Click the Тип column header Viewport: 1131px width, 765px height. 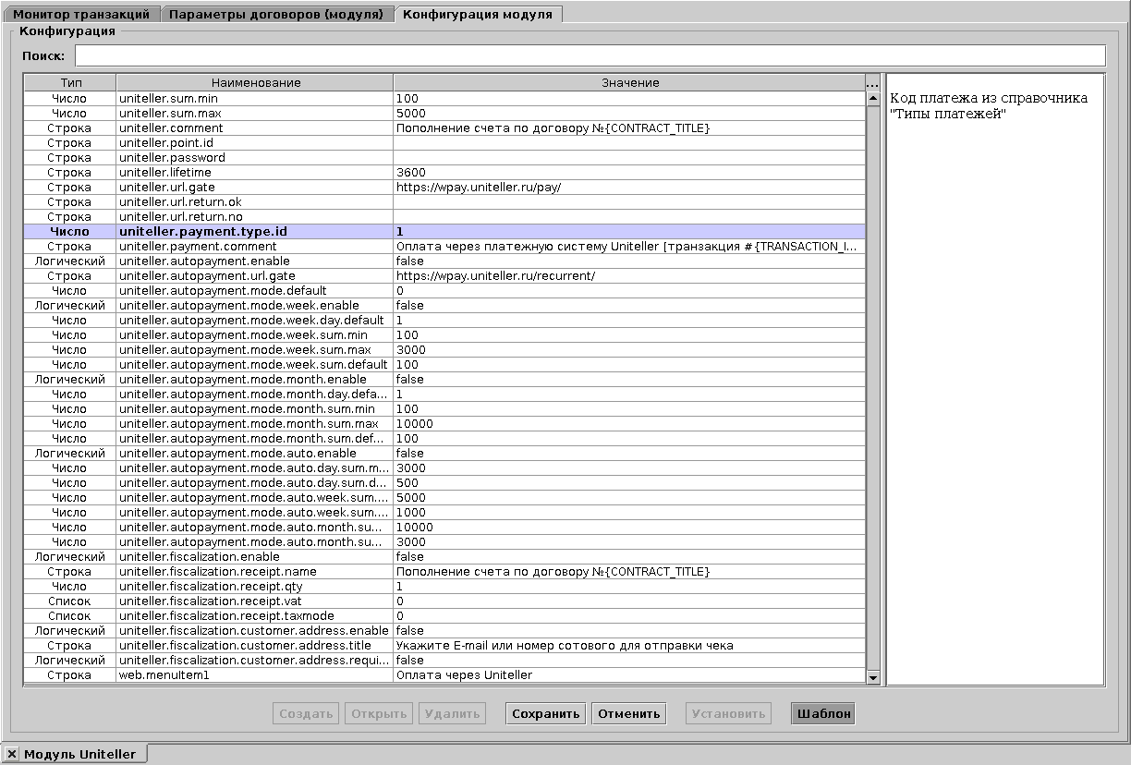(x=68, y=82)
